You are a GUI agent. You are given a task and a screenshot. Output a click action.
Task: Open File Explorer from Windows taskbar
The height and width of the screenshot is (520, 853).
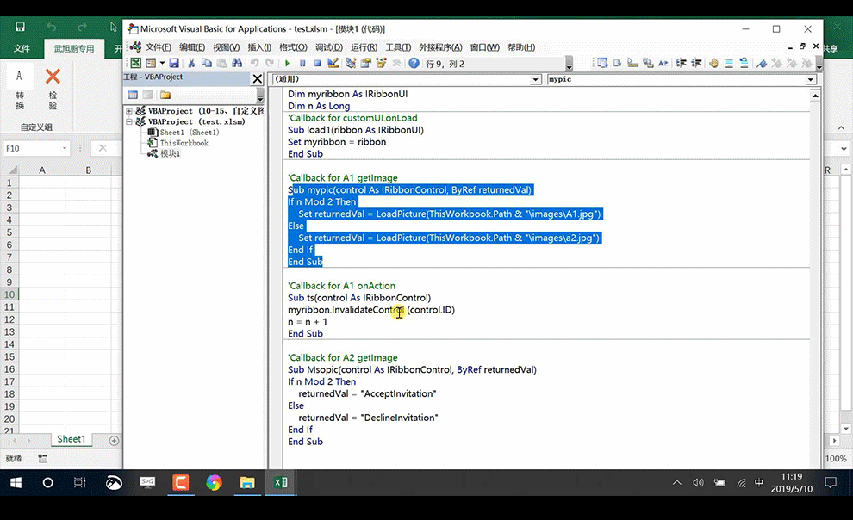click(247, 483)
